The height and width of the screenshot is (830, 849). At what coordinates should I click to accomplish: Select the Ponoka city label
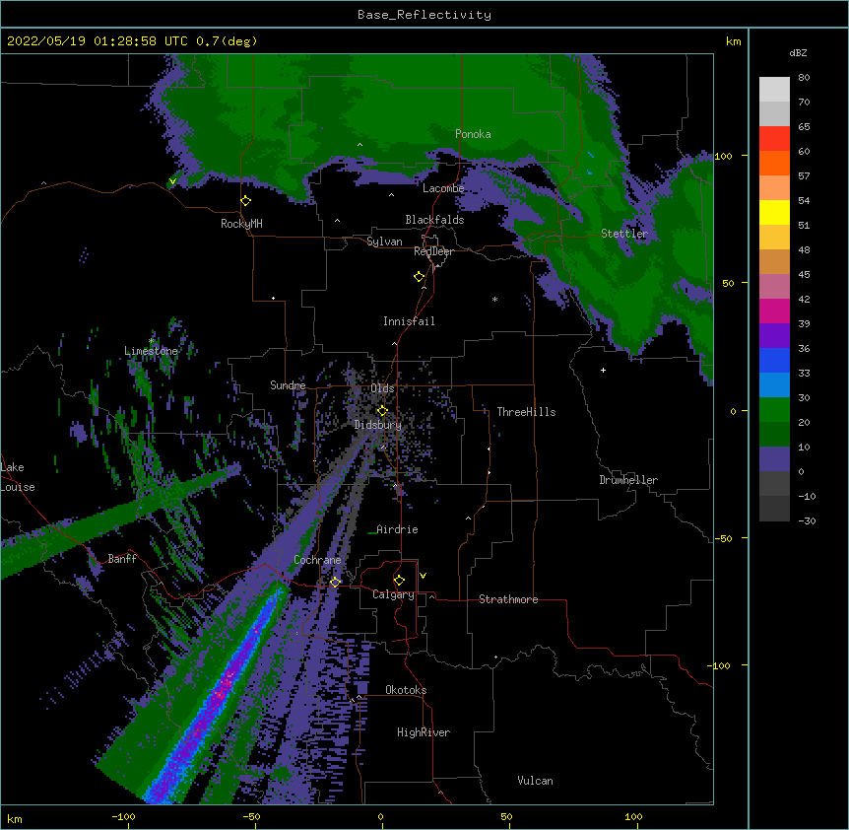pyautogui.click(x=473, y=134)
